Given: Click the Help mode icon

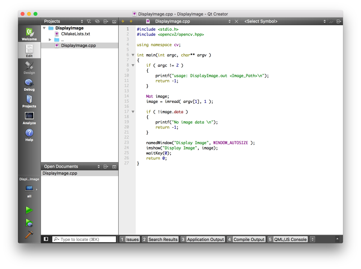Looking at the screenshot, I should [29, 135].
